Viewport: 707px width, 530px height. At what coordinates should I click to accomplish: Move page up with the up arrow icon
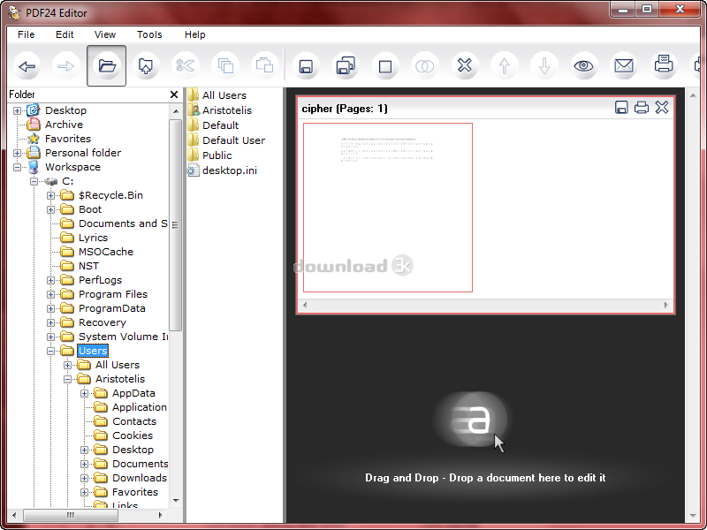click(504, 65)
